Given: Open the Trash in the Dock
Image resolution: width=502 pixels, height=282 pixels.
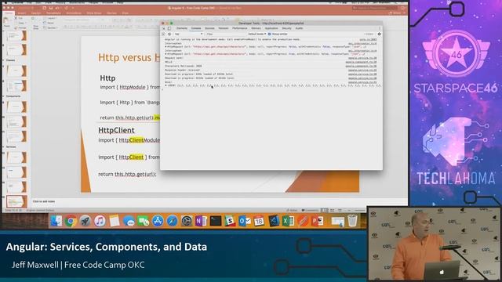Looking at the screenshot, I should pyautogui.click(x=352, y=221).
